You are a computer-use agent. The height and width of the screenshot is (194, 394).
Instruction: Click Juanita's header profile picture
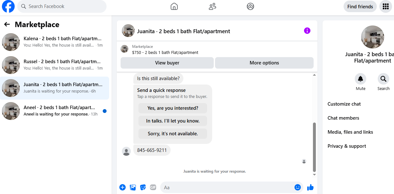pyautogui.click(x=128, y=31)
